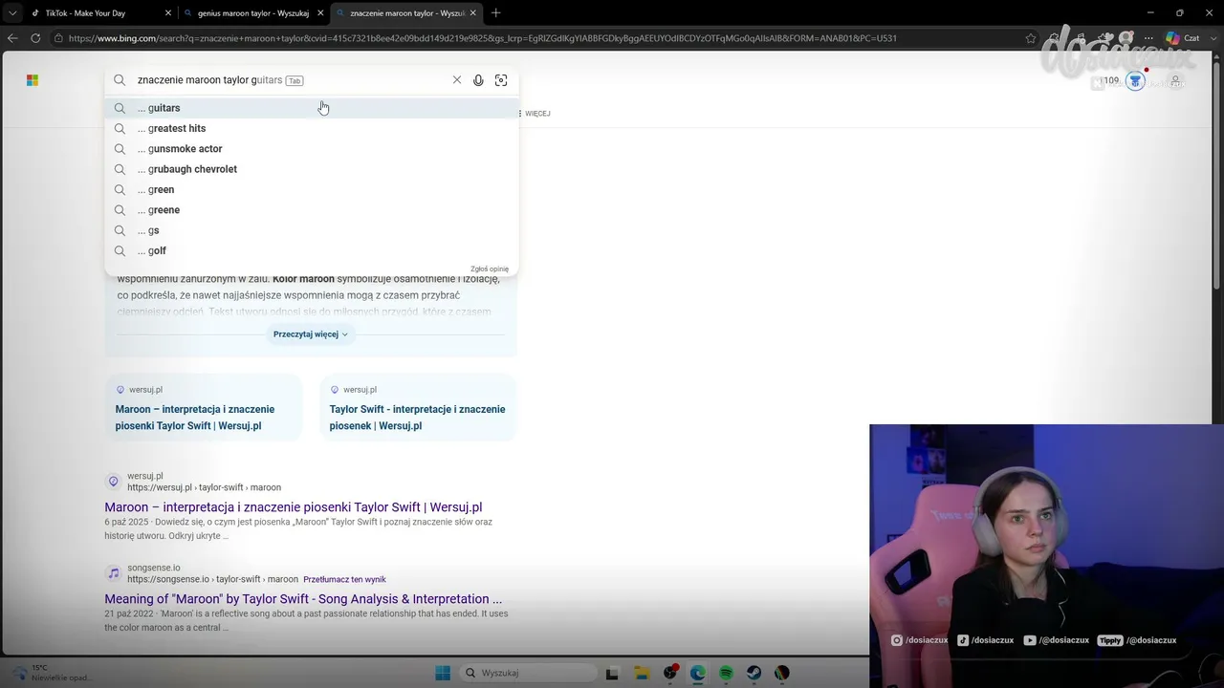Choose the 'greatest hits' search suggestion
Image resolution: width=1224 pixels, height=688 pixels.
pyautogui.click(x=312, y=128)
